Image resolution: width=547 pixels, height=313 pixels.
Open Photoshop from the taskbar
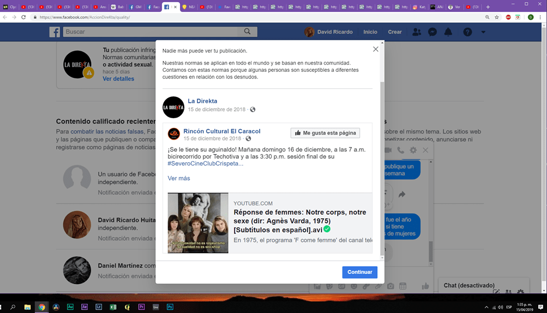(170, 306)
